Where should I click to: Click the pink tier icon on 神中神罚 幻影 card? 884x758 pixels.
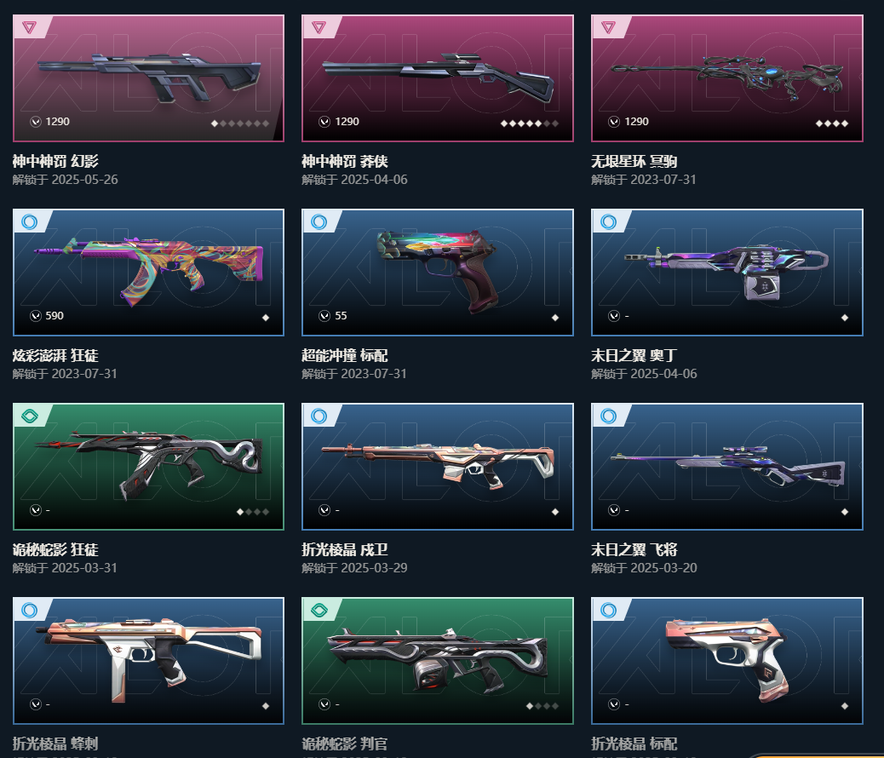point(29,27)
